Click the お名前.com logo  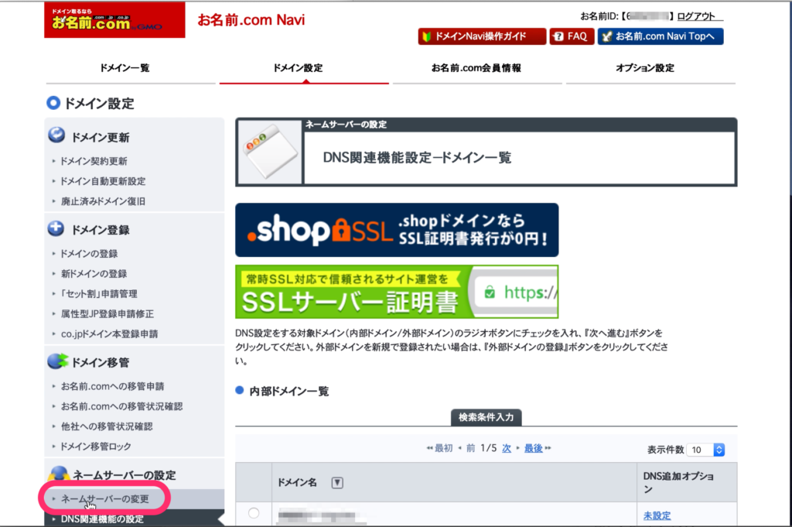[114, 19]
